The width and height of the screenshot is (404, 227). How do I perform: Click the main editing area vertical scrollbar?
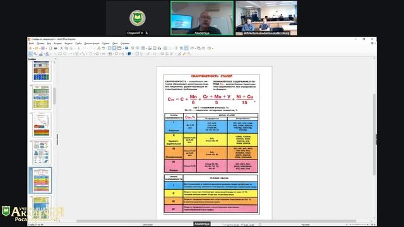tap(374, 134)
